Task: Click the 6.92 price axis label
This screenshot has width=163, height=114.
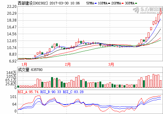Action: click(13, 61)
